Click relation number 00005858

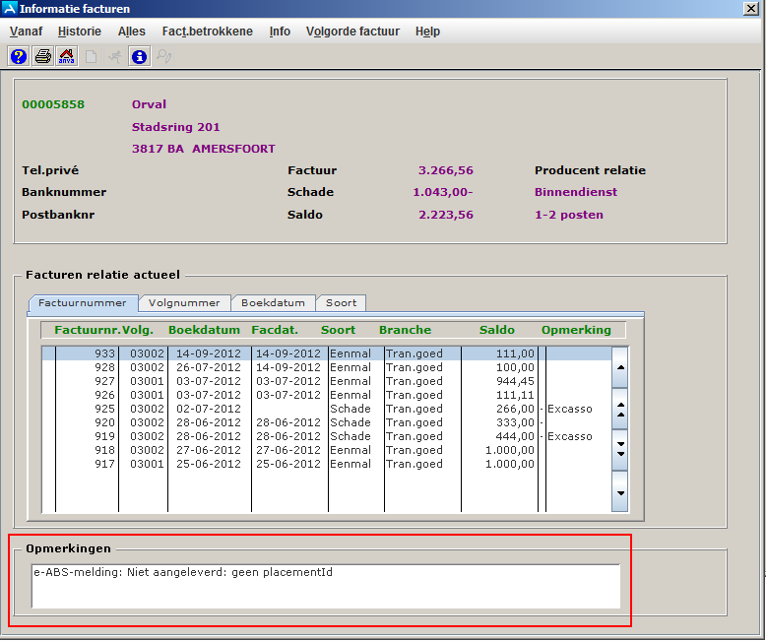pyautogui.click(x=53, y=104)
